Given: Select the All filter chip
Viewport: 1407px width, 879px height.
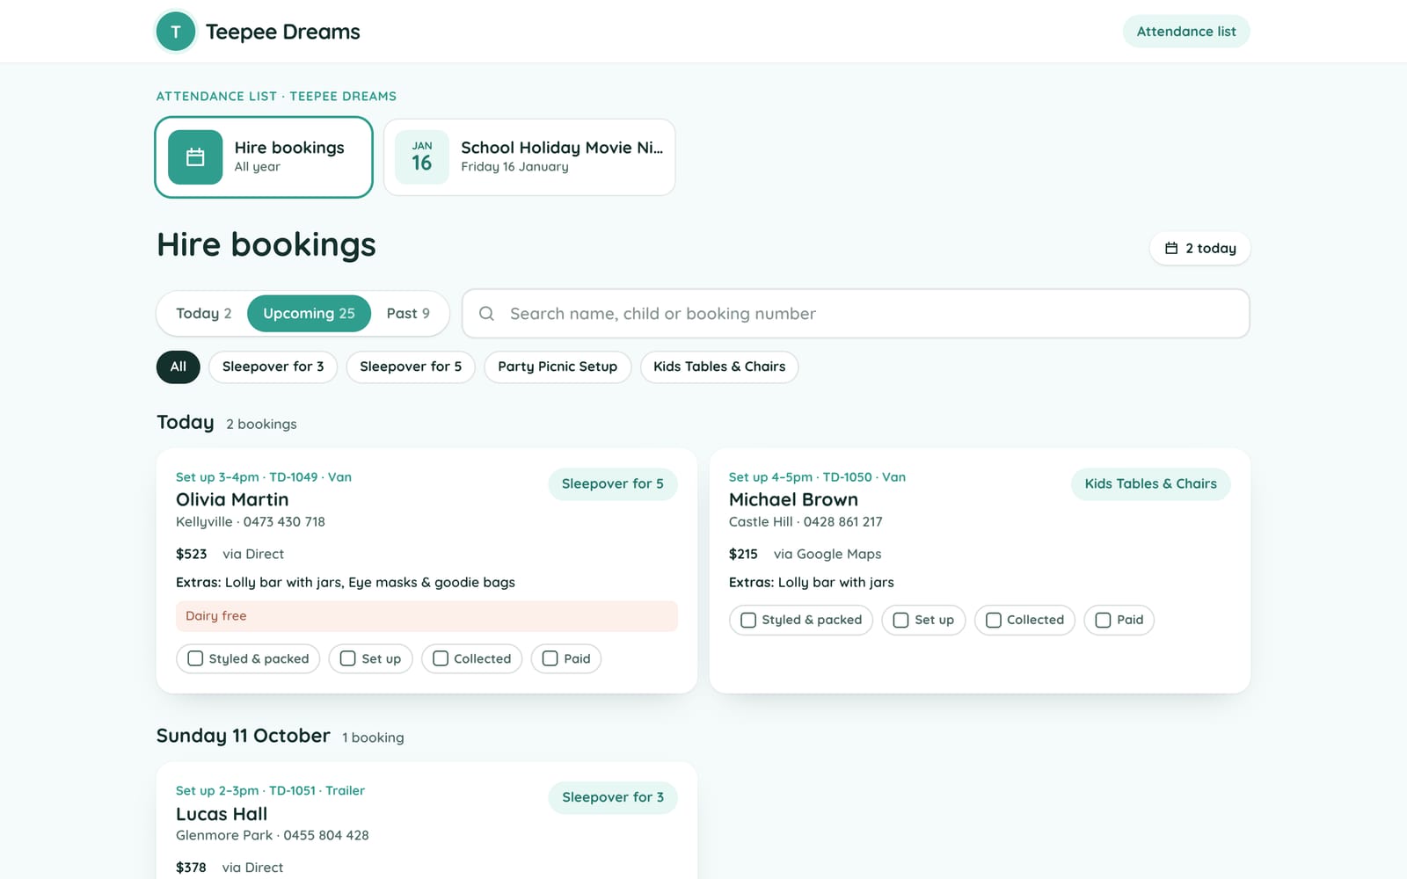Looking at the screenshot, I should point(179,367).
